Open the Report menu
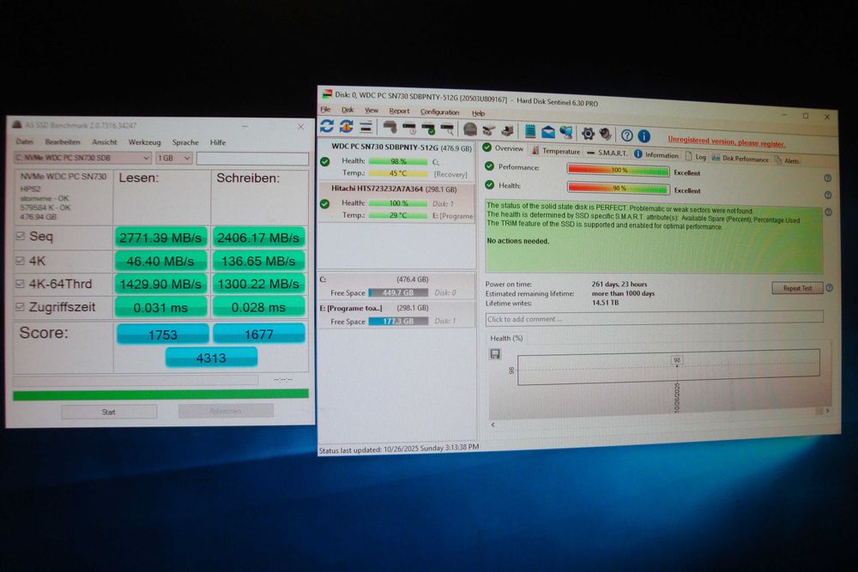The width and height of the screenshot is (858, 572). point(399,111)
